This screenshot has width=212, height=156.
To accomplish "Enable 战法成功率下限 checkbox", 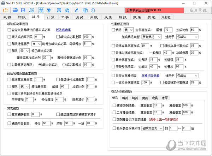I will [x=9, y=37].
